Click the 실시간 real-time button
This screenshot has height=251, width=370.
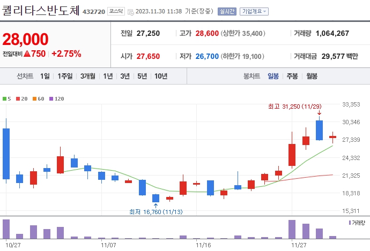[x=227, y=11]
